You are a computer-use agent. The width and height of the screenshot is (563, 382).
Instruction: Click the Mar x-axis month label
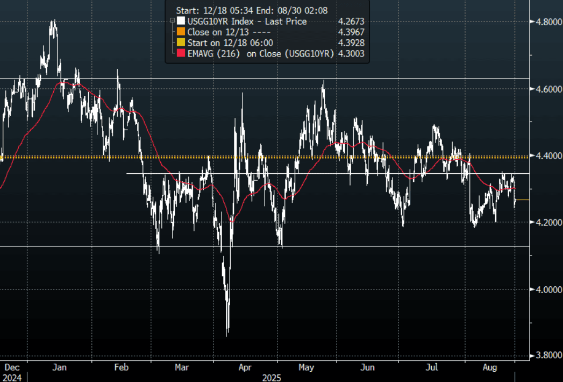(x=182, y=367)
